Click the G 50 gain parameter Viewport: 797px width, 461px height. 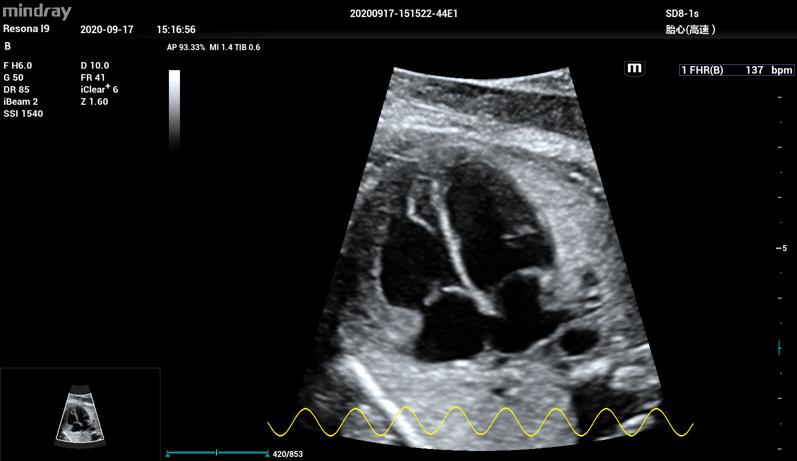tap(14, 78)
